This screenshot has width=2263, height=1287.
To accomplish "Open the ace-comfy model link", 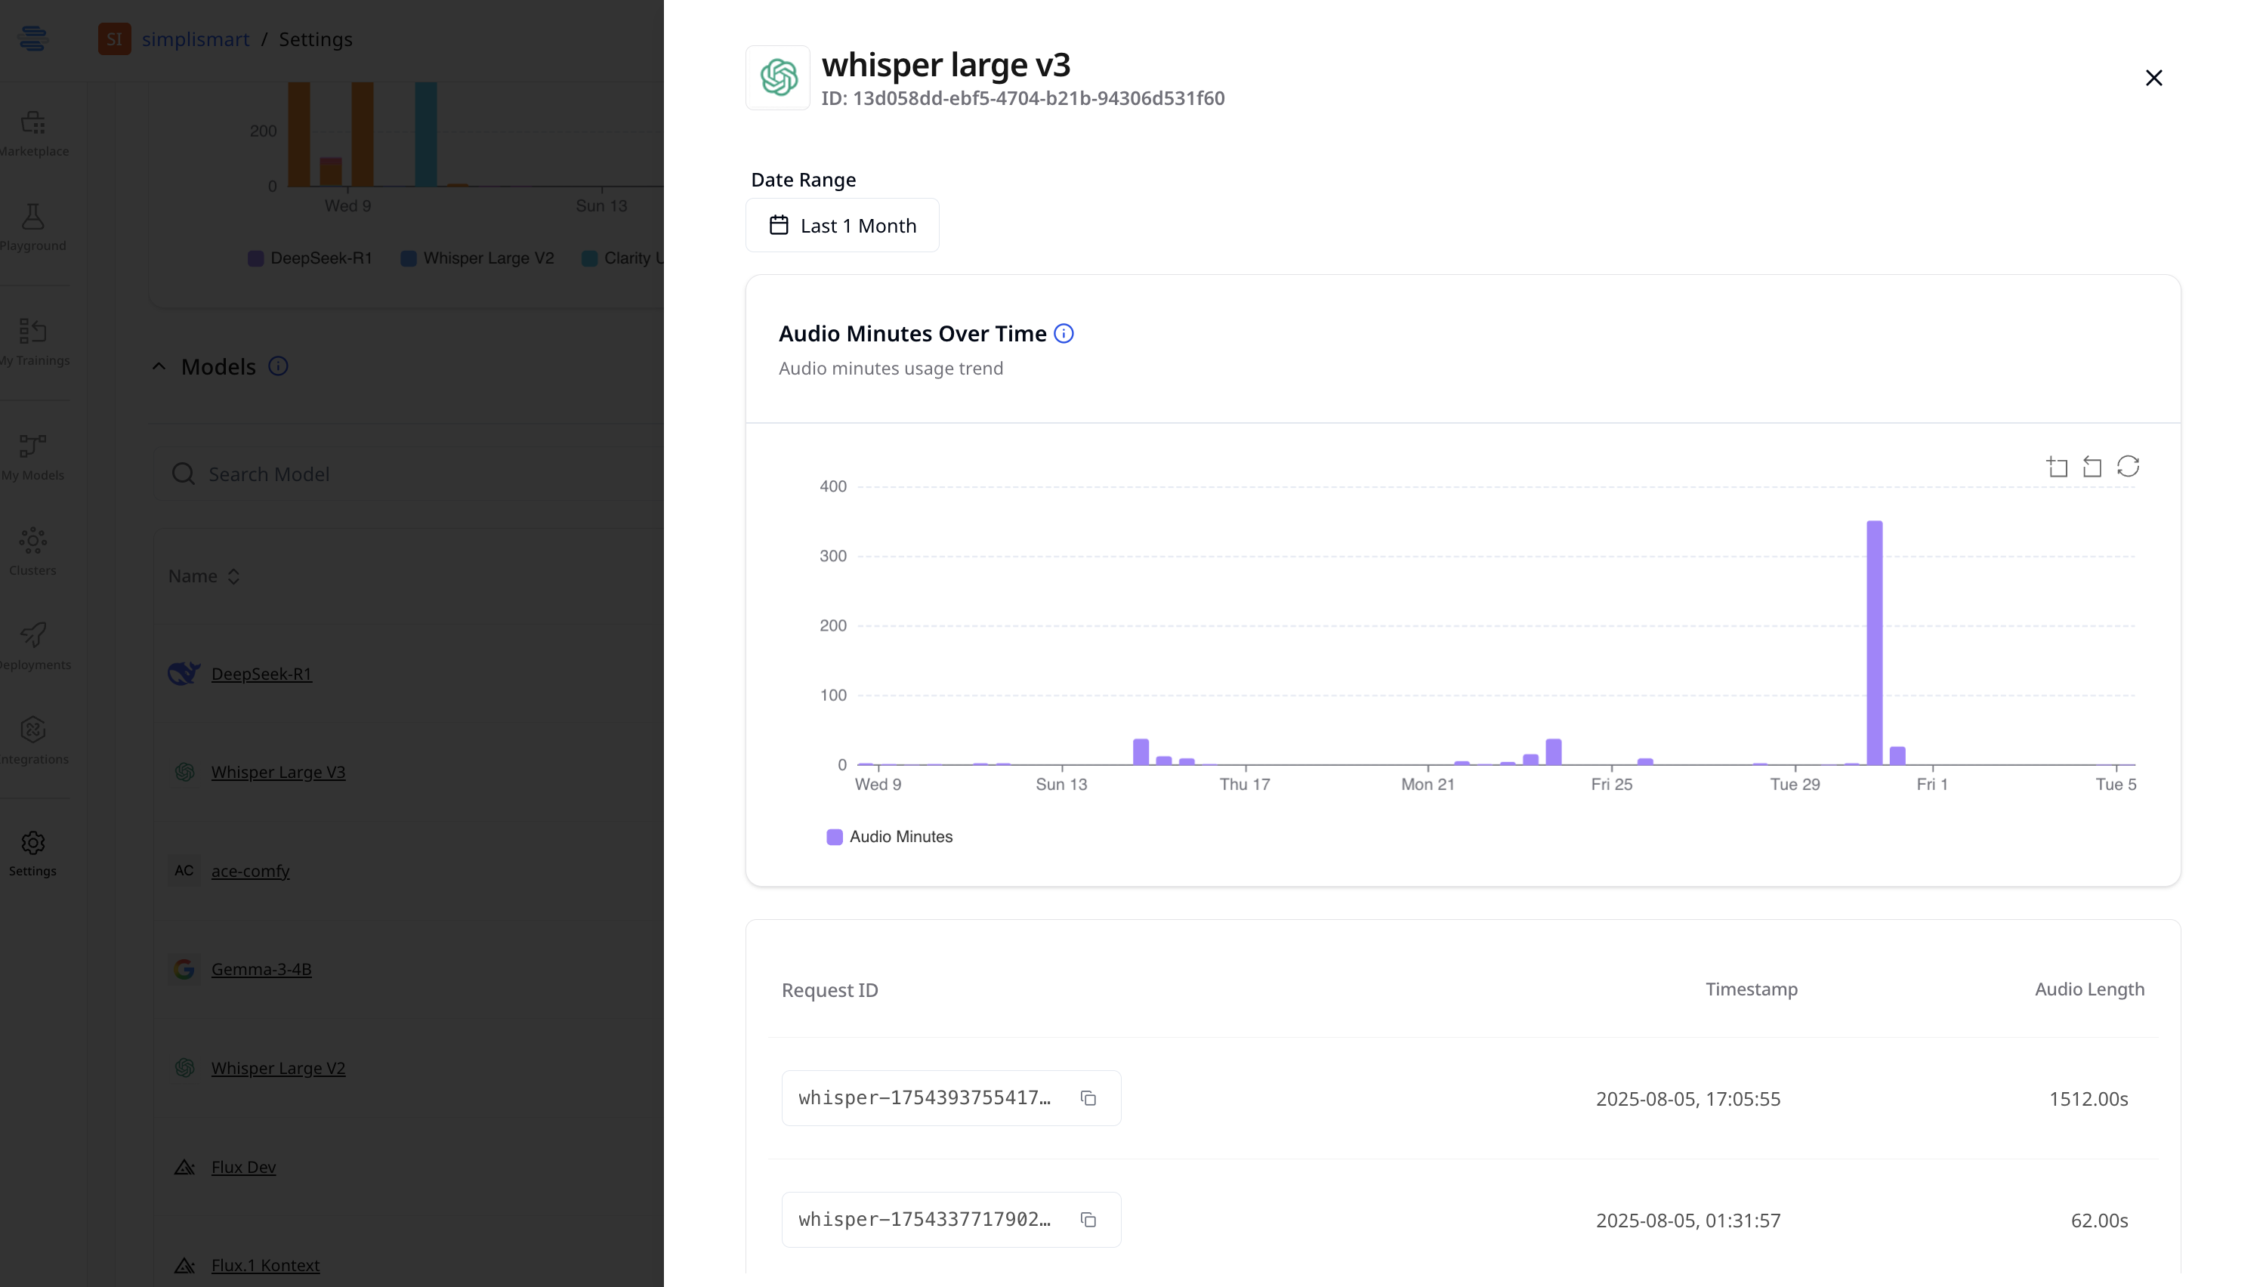I will tap(250, 871).
